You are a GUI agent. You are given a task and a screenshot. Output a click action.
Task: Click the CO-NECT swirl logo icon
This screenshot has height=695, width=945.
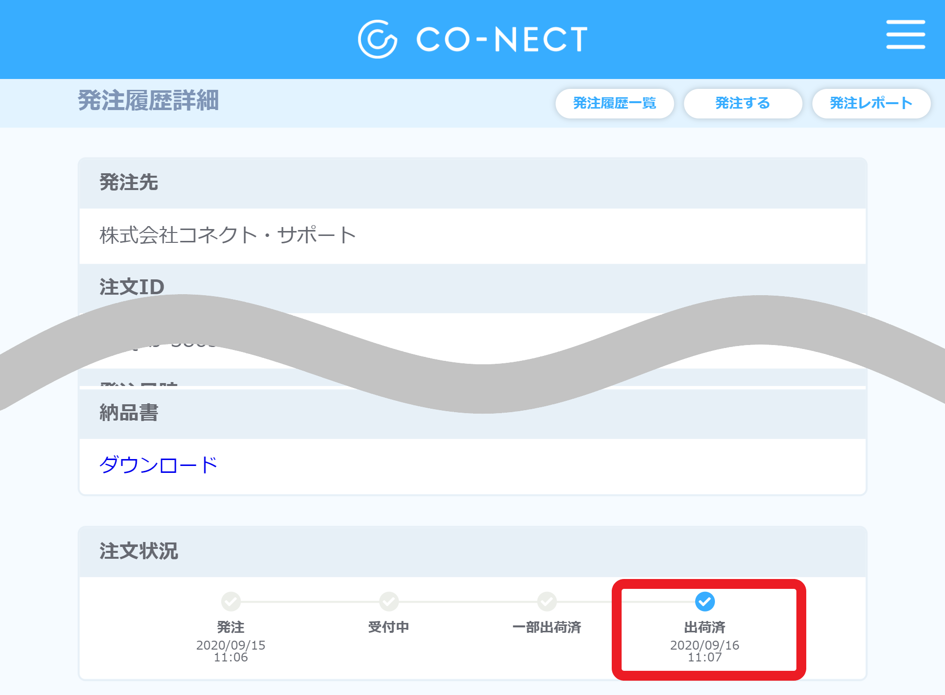pyautogui.click(x=378, y=39)
